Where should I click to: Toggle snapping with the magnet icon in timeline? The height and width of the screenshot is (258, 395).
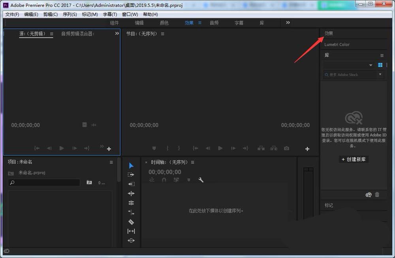pos(164,180)
